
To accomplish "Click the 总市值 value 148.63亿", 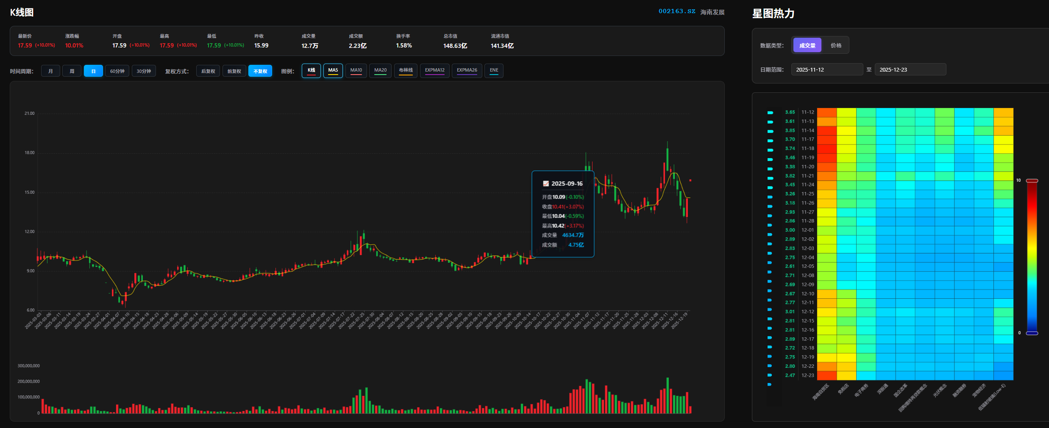I will coord(455,46).
